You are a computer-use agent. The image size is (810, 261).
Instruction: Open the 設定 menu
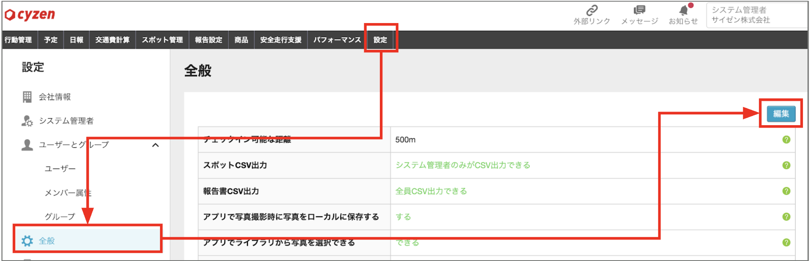click(380, 40)
